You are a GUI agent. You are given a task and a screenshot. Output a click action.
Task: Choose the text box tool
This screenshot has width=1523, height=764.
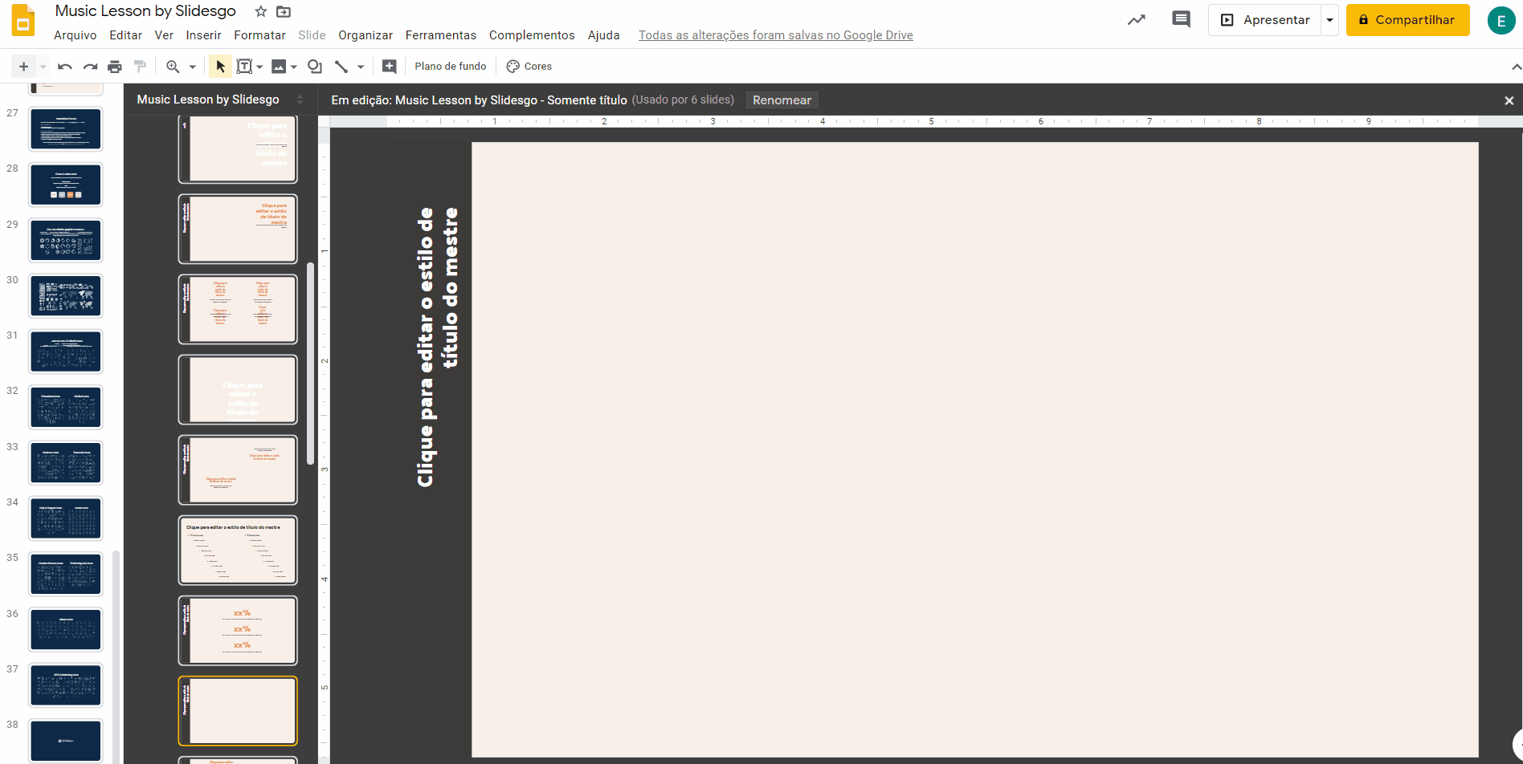(x=244, y=67)
